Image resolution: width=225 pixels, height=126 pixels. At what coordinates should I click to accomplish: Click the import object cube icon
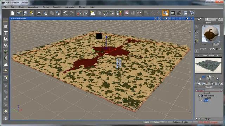coord(6,78)
